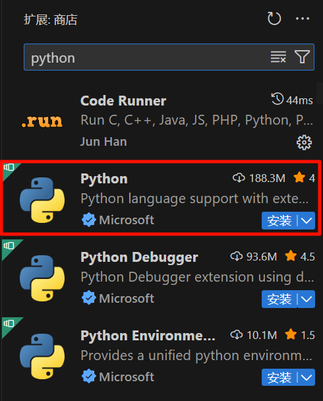This screenshot has height=401, width=323.
Task: Install the Python Debugger extension
Action: [x=279, y=299]
